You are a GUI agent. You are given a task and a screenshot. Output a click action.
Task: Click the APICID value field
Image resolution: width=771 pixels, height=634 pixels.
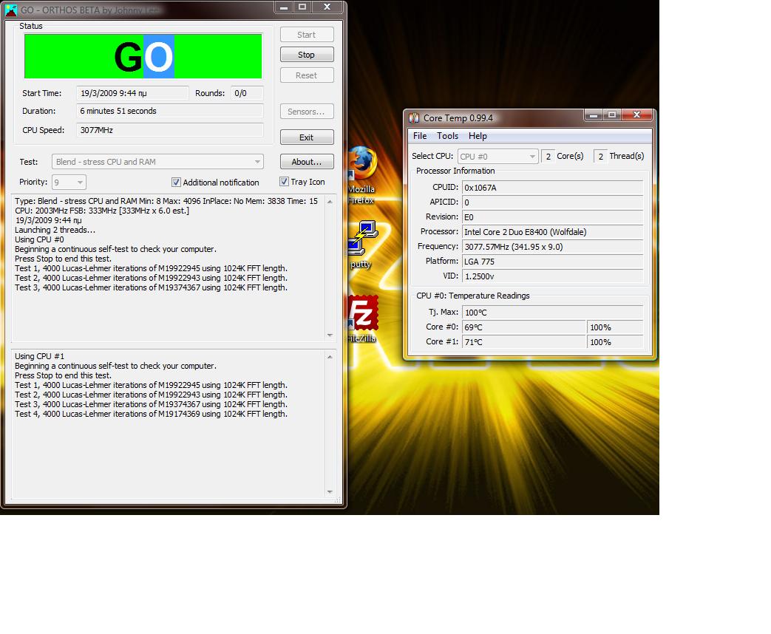[x=553, y=202]
